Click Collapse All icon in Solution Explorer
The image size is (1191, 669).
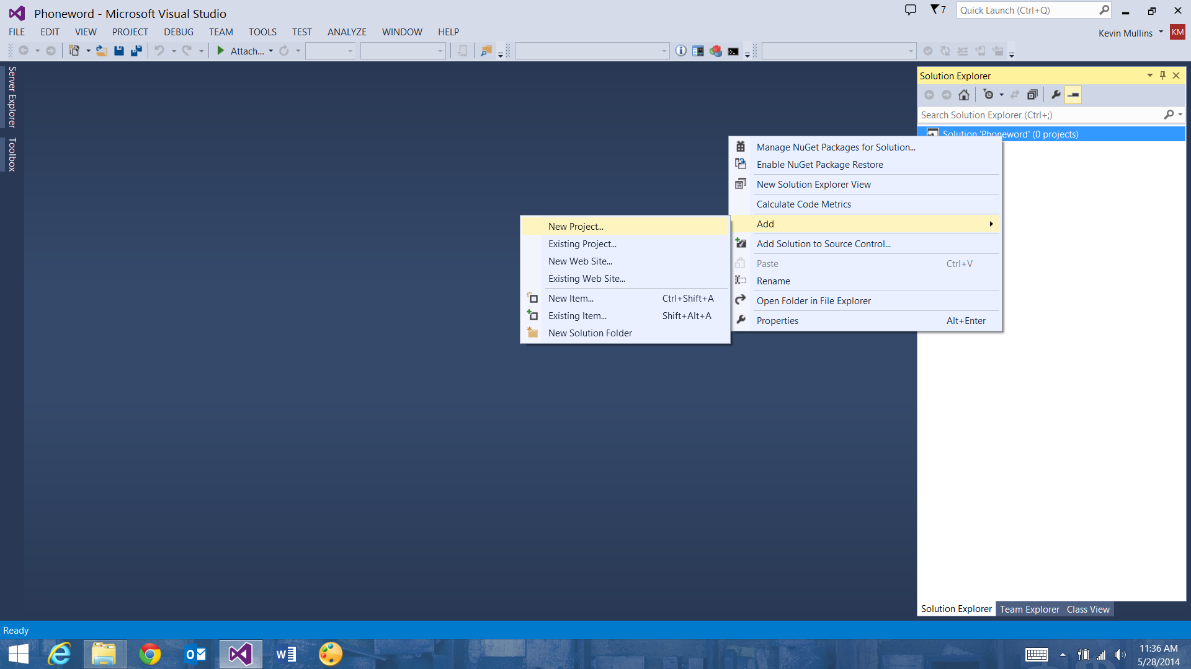point(1032,95)
